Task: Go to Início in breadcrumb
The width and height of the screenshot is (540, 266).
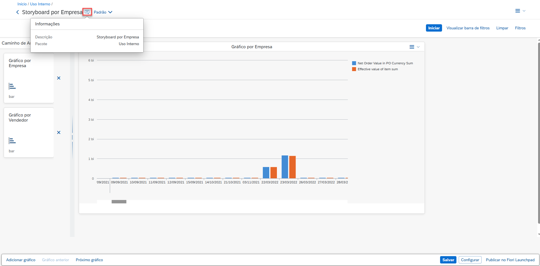Action: [x=22, y=4]
